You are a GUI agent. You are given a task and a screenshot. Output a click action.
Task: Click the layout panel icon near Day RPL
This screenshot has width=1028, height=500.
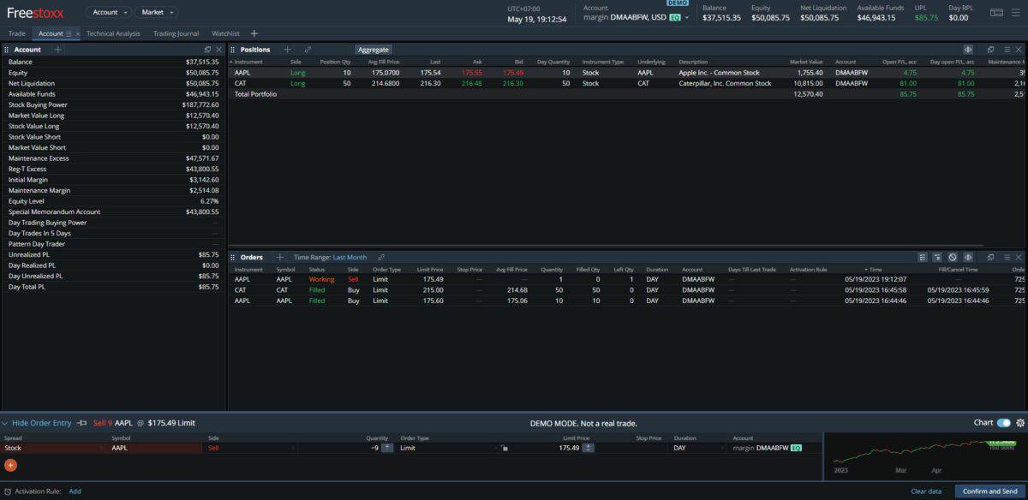point(995,12)
